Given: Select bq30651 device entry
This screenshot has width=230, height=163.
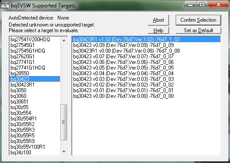Looking at the screenshot, I should [x=35, y=102].
